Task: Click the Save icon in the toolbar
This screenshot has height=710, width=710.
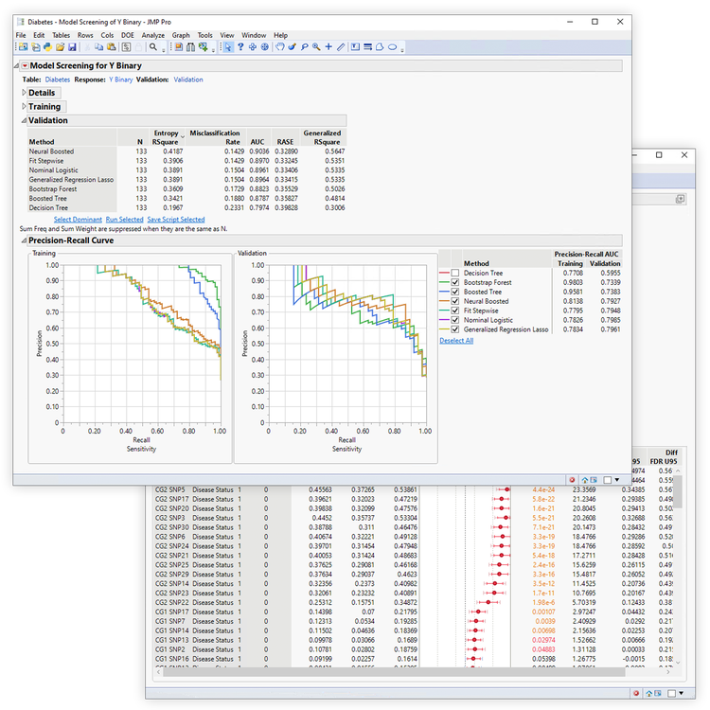Action: coord(72,46)
